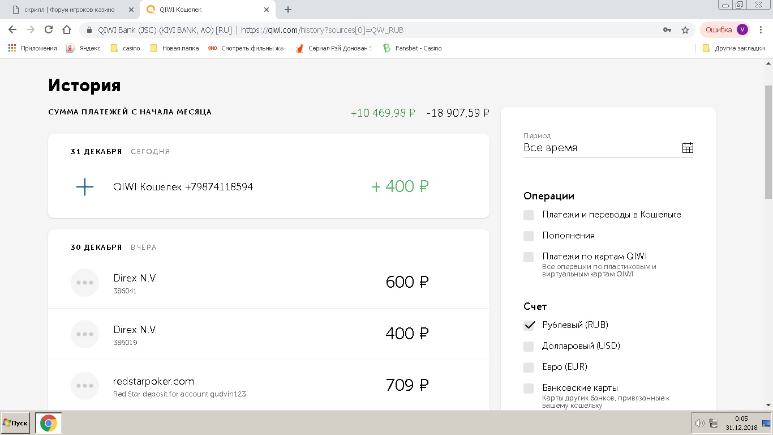Click the Ошибка error button
Image resolution: width=773 pixels, height=435 pixels.
pyautogui.click(x=725, y=29)
